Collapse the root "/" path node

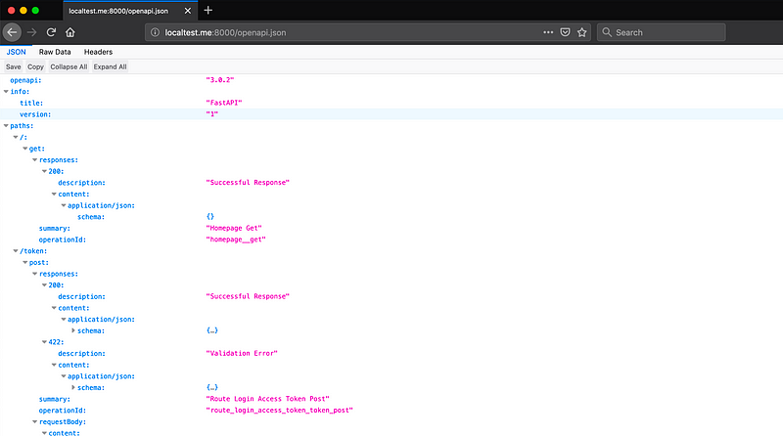click(x=16, y=137)
